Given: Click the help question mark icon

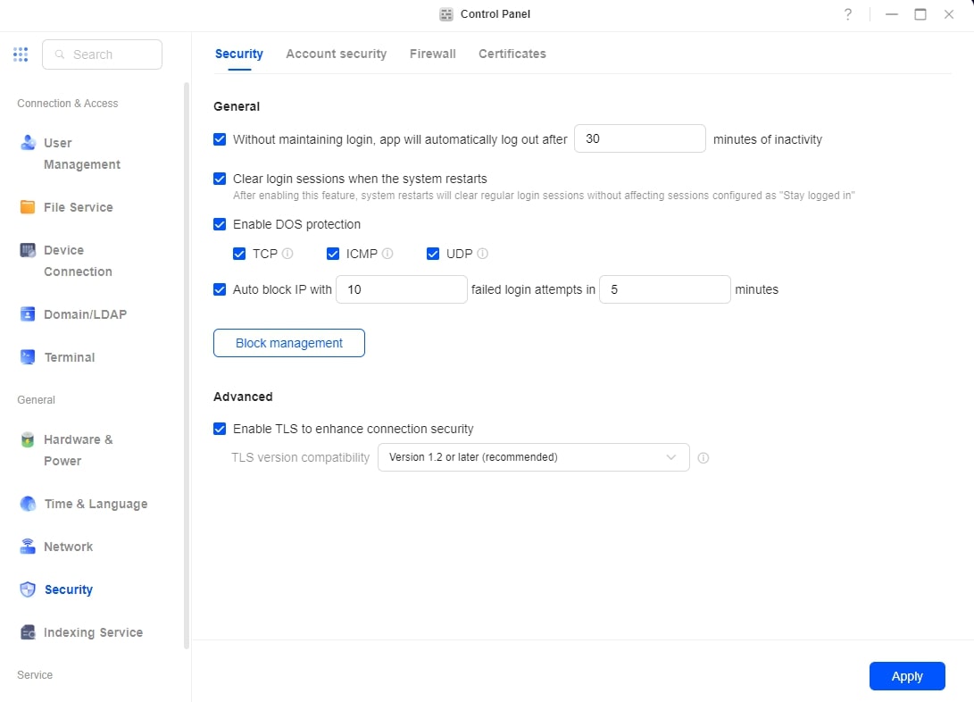Looking at the screenshot, I should (x=848, y=14).
